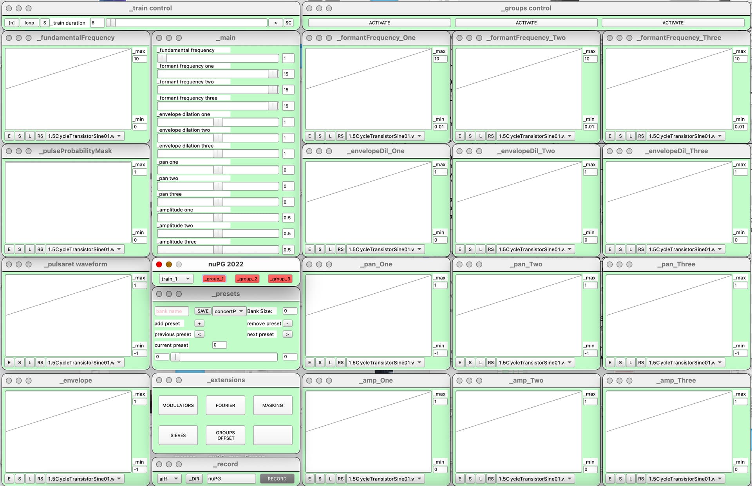Click the gray RECORD button
Screen dimensions: 752x486
click(277, 479)
